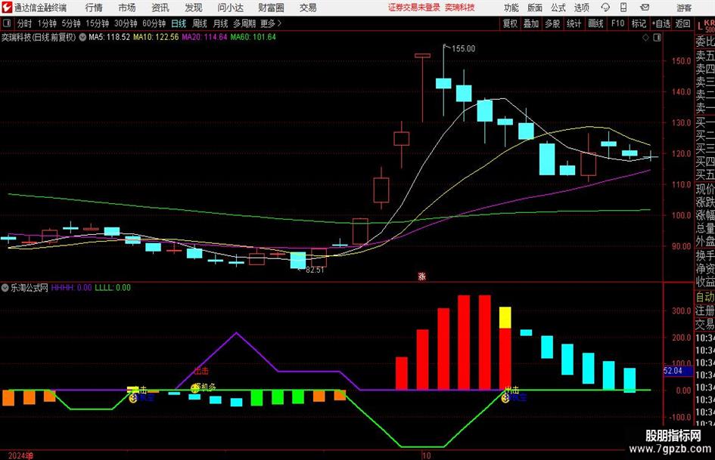Click the 统计 statistics button
This screenshot has width=715, height=460.
point(574,23)
